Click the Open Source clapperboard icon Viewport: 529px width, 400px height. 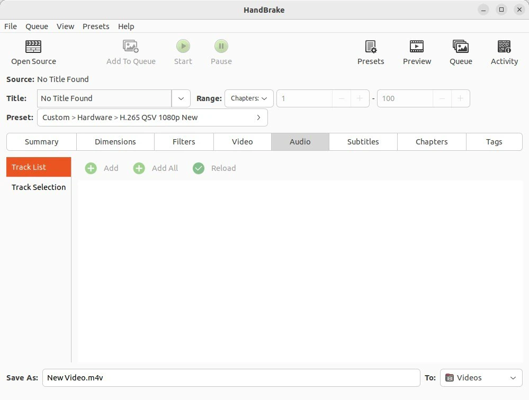33,47
